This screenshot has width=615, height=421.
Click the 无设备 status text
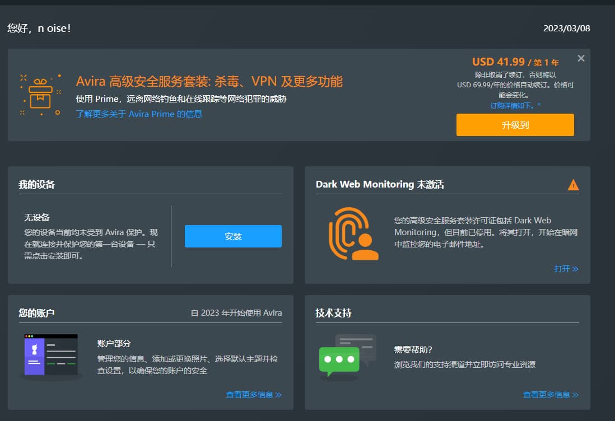[37, 218]
